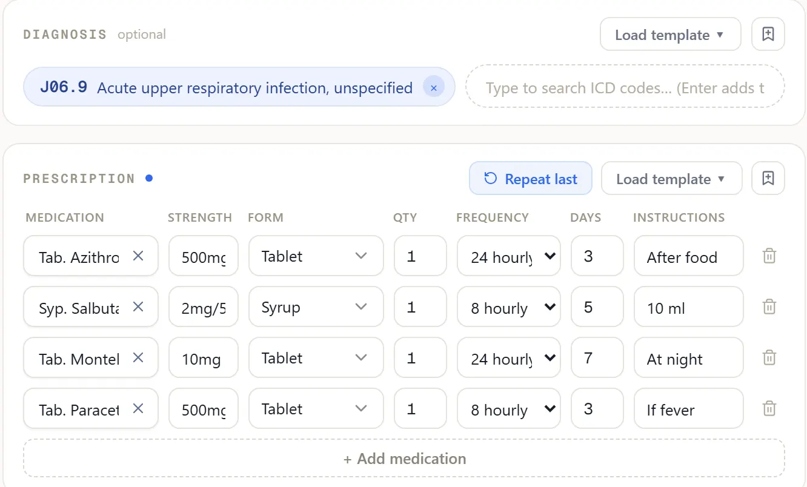Clear the Syp. Salbuta medication field

tap(138, 307)
